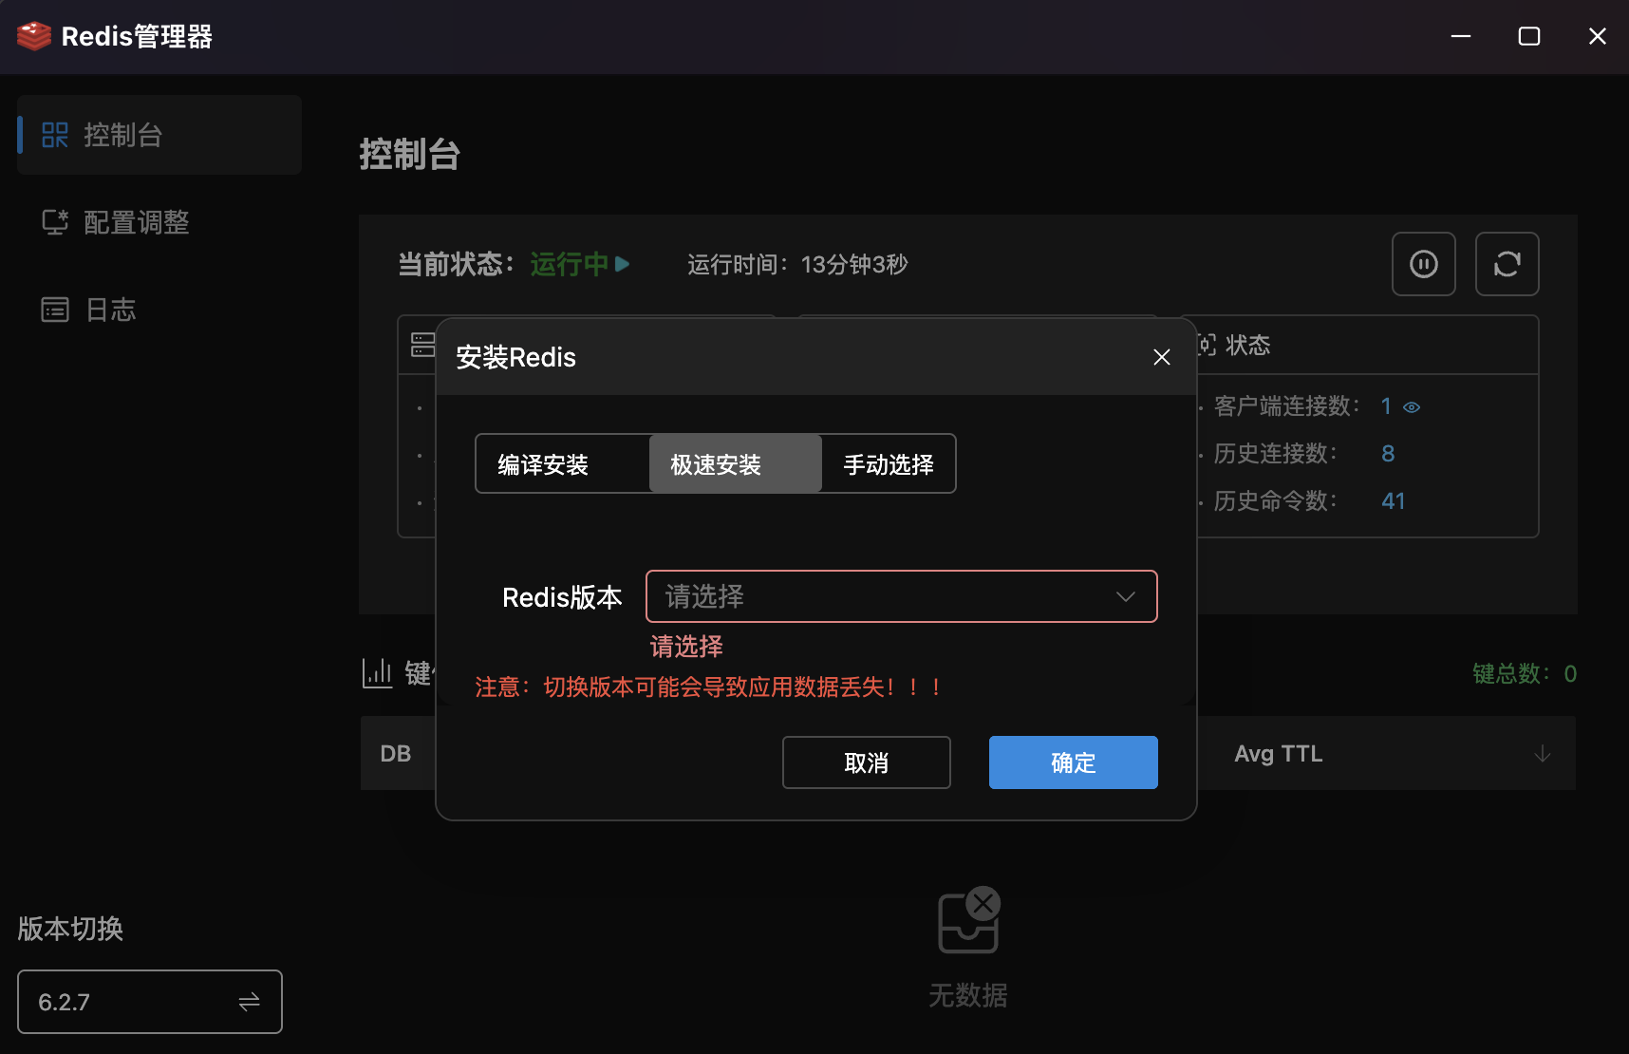This screenshot has height=1054, width=1629.
Task: Click the 键总数: 0 text
Action: click(x=1525, y=673)
